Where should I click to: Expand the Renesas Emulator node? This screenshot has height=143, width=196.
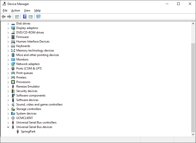pyautogui.click(x=8, y=86)
